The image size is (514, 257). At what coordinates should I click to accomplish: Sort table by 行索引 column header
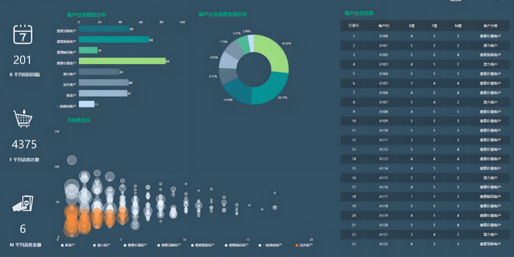coord(354,26)
